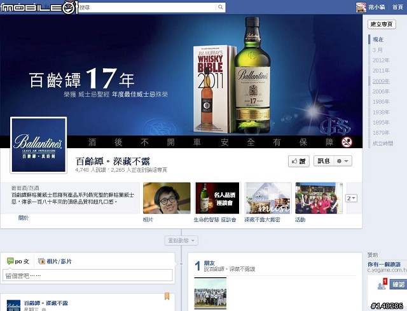Jump to 2009年 on the timeline
Image resolution: width=407 pixels, height=311 pixels.
pyautogui.click(x=381, y=81)
